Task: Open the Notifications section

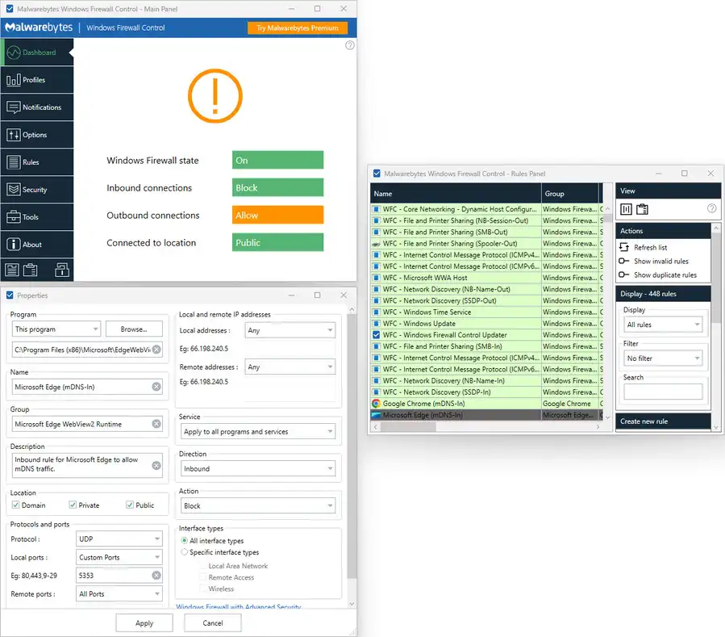Action: coord(36,107)
